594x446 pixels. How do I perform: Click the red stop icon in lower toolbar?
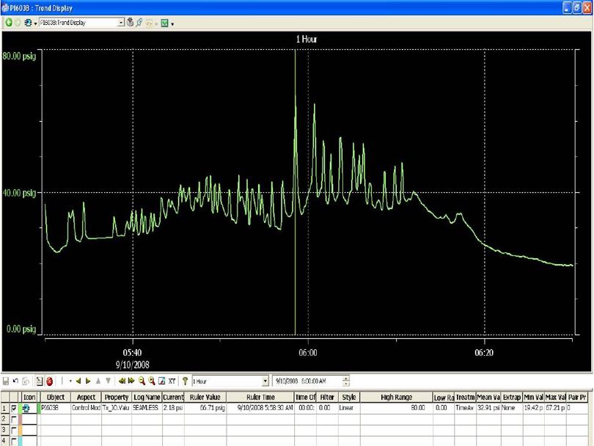50,381
